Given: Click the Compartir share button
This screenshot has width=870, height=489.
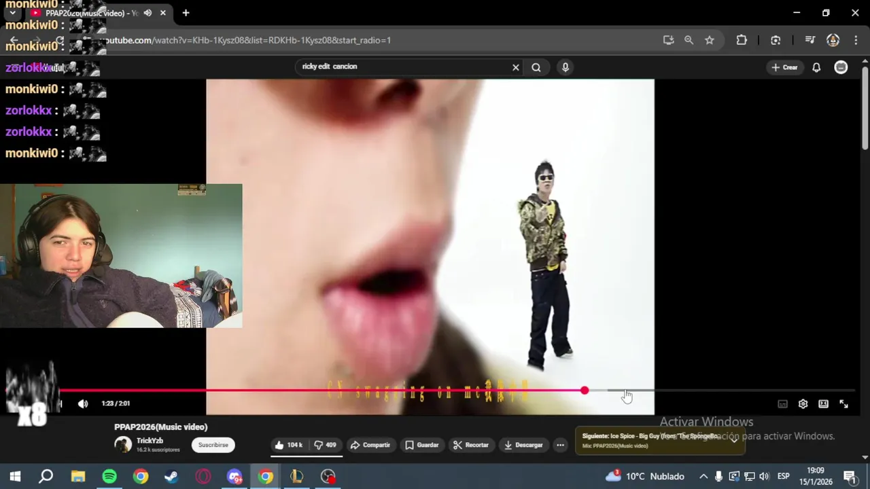Looking at the screenshot, I should (x=370, y=445).
